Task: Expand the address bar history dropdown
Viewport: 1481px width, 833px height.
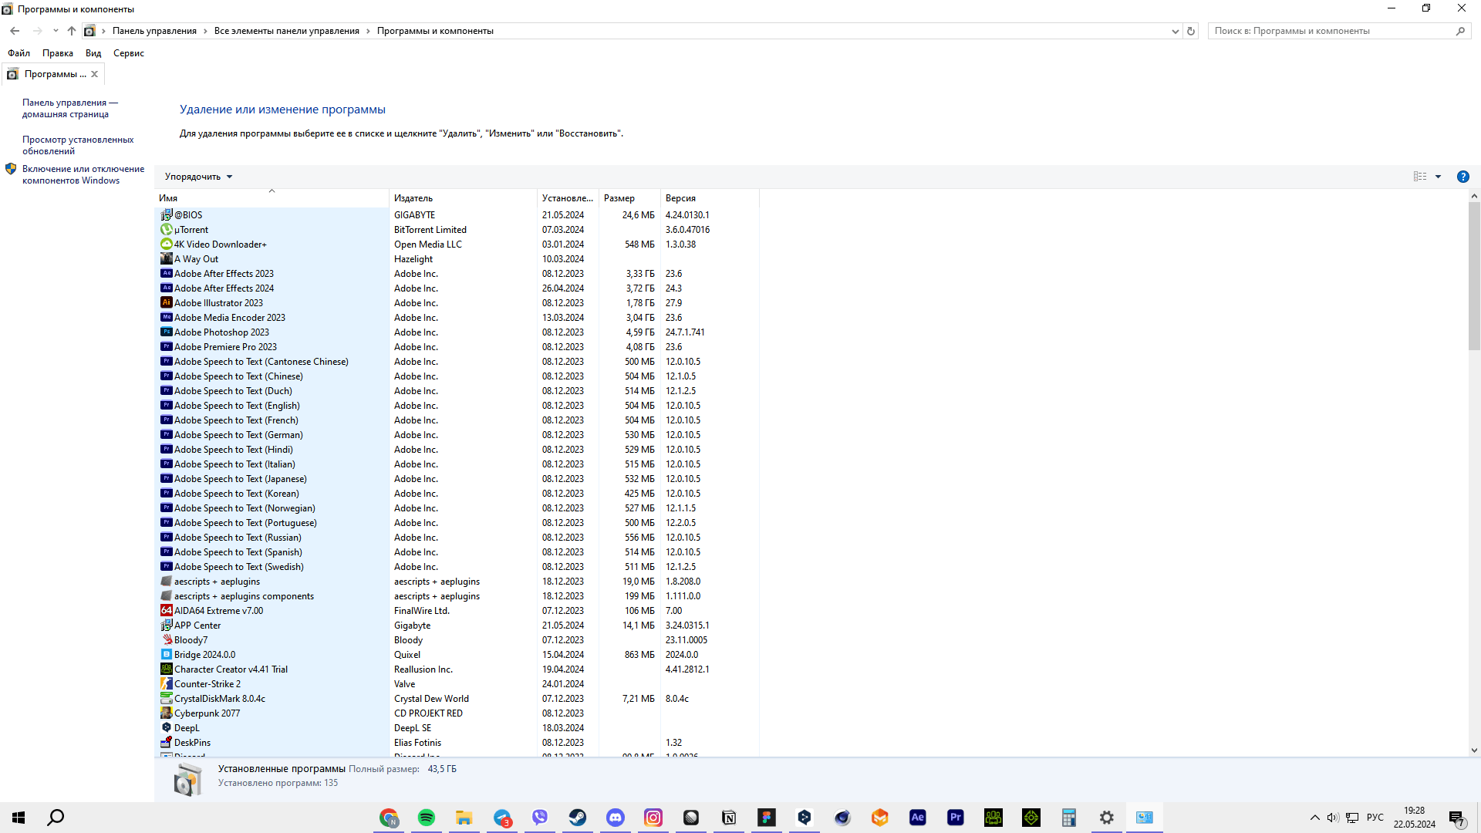Action: coord(1175,31)
